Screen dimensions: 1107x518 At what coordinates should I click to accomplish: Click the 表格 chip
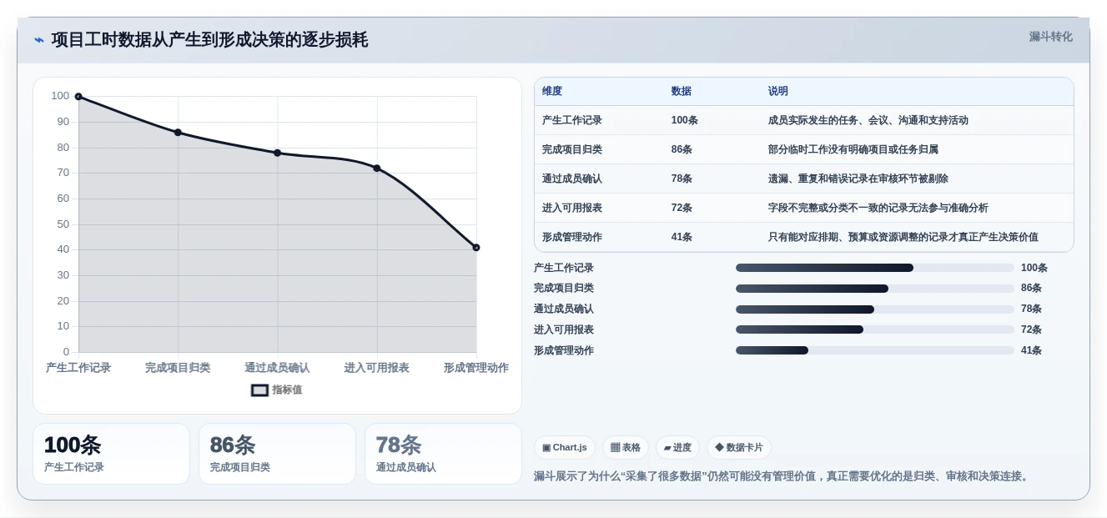626,447
